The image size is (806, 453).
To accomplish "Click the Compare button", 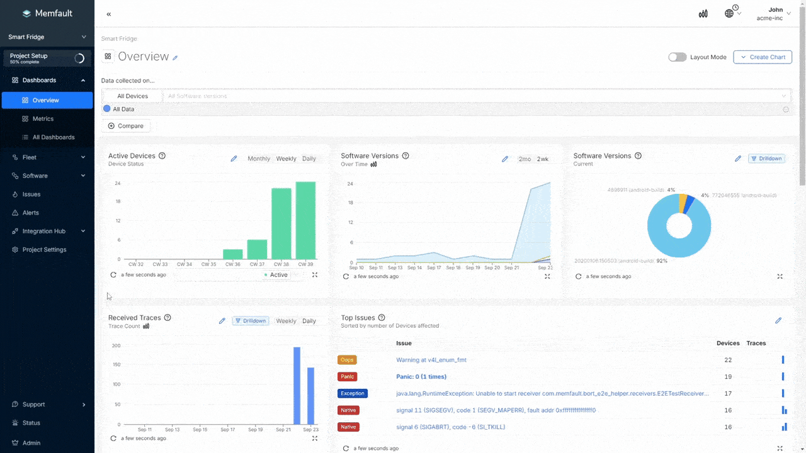I will point(126,126).
